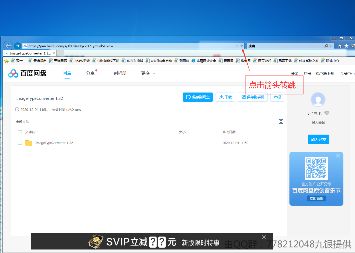Toggle the select-all 文件名 checkbox
Image resolution: width=355 pixels, height=253 pixels.
[20, 132]
